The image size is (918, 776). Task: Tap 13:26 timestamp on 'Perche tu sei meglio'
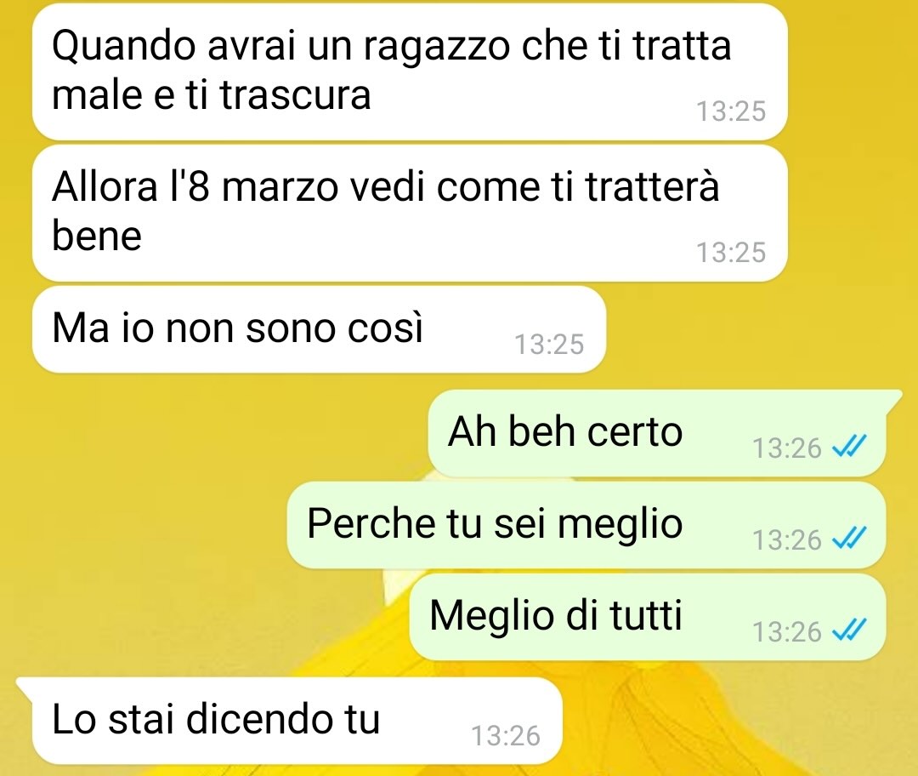pos(787,539)
